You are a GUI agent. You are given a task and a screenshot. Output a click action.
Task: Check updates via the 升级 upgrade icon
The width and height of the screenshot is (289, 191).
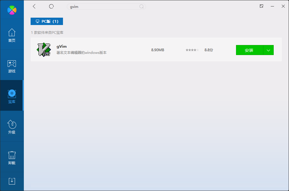[x=12, y=126]
